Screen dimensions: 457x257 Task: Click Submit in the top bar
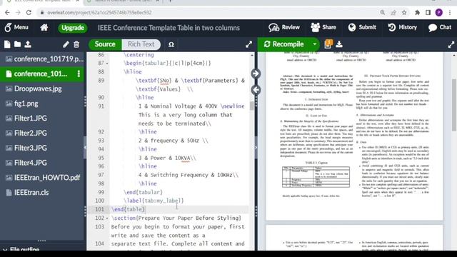pyautogui.click(x=362, y=27)
